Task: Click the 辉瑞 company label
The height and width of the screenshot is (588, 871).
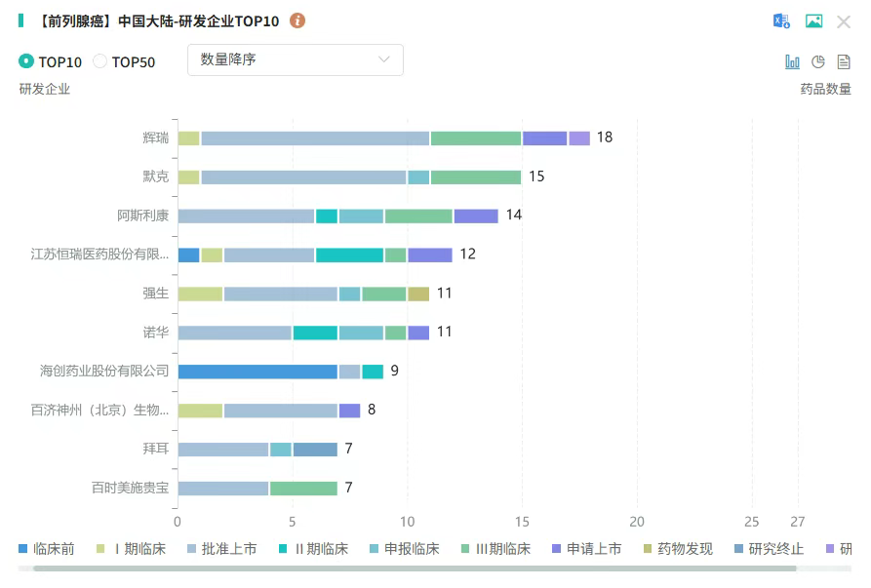Action: pos(155,137)
